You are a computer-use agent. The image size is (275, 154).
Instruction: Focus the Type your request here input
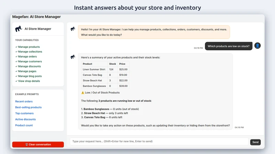pos(159,141)
